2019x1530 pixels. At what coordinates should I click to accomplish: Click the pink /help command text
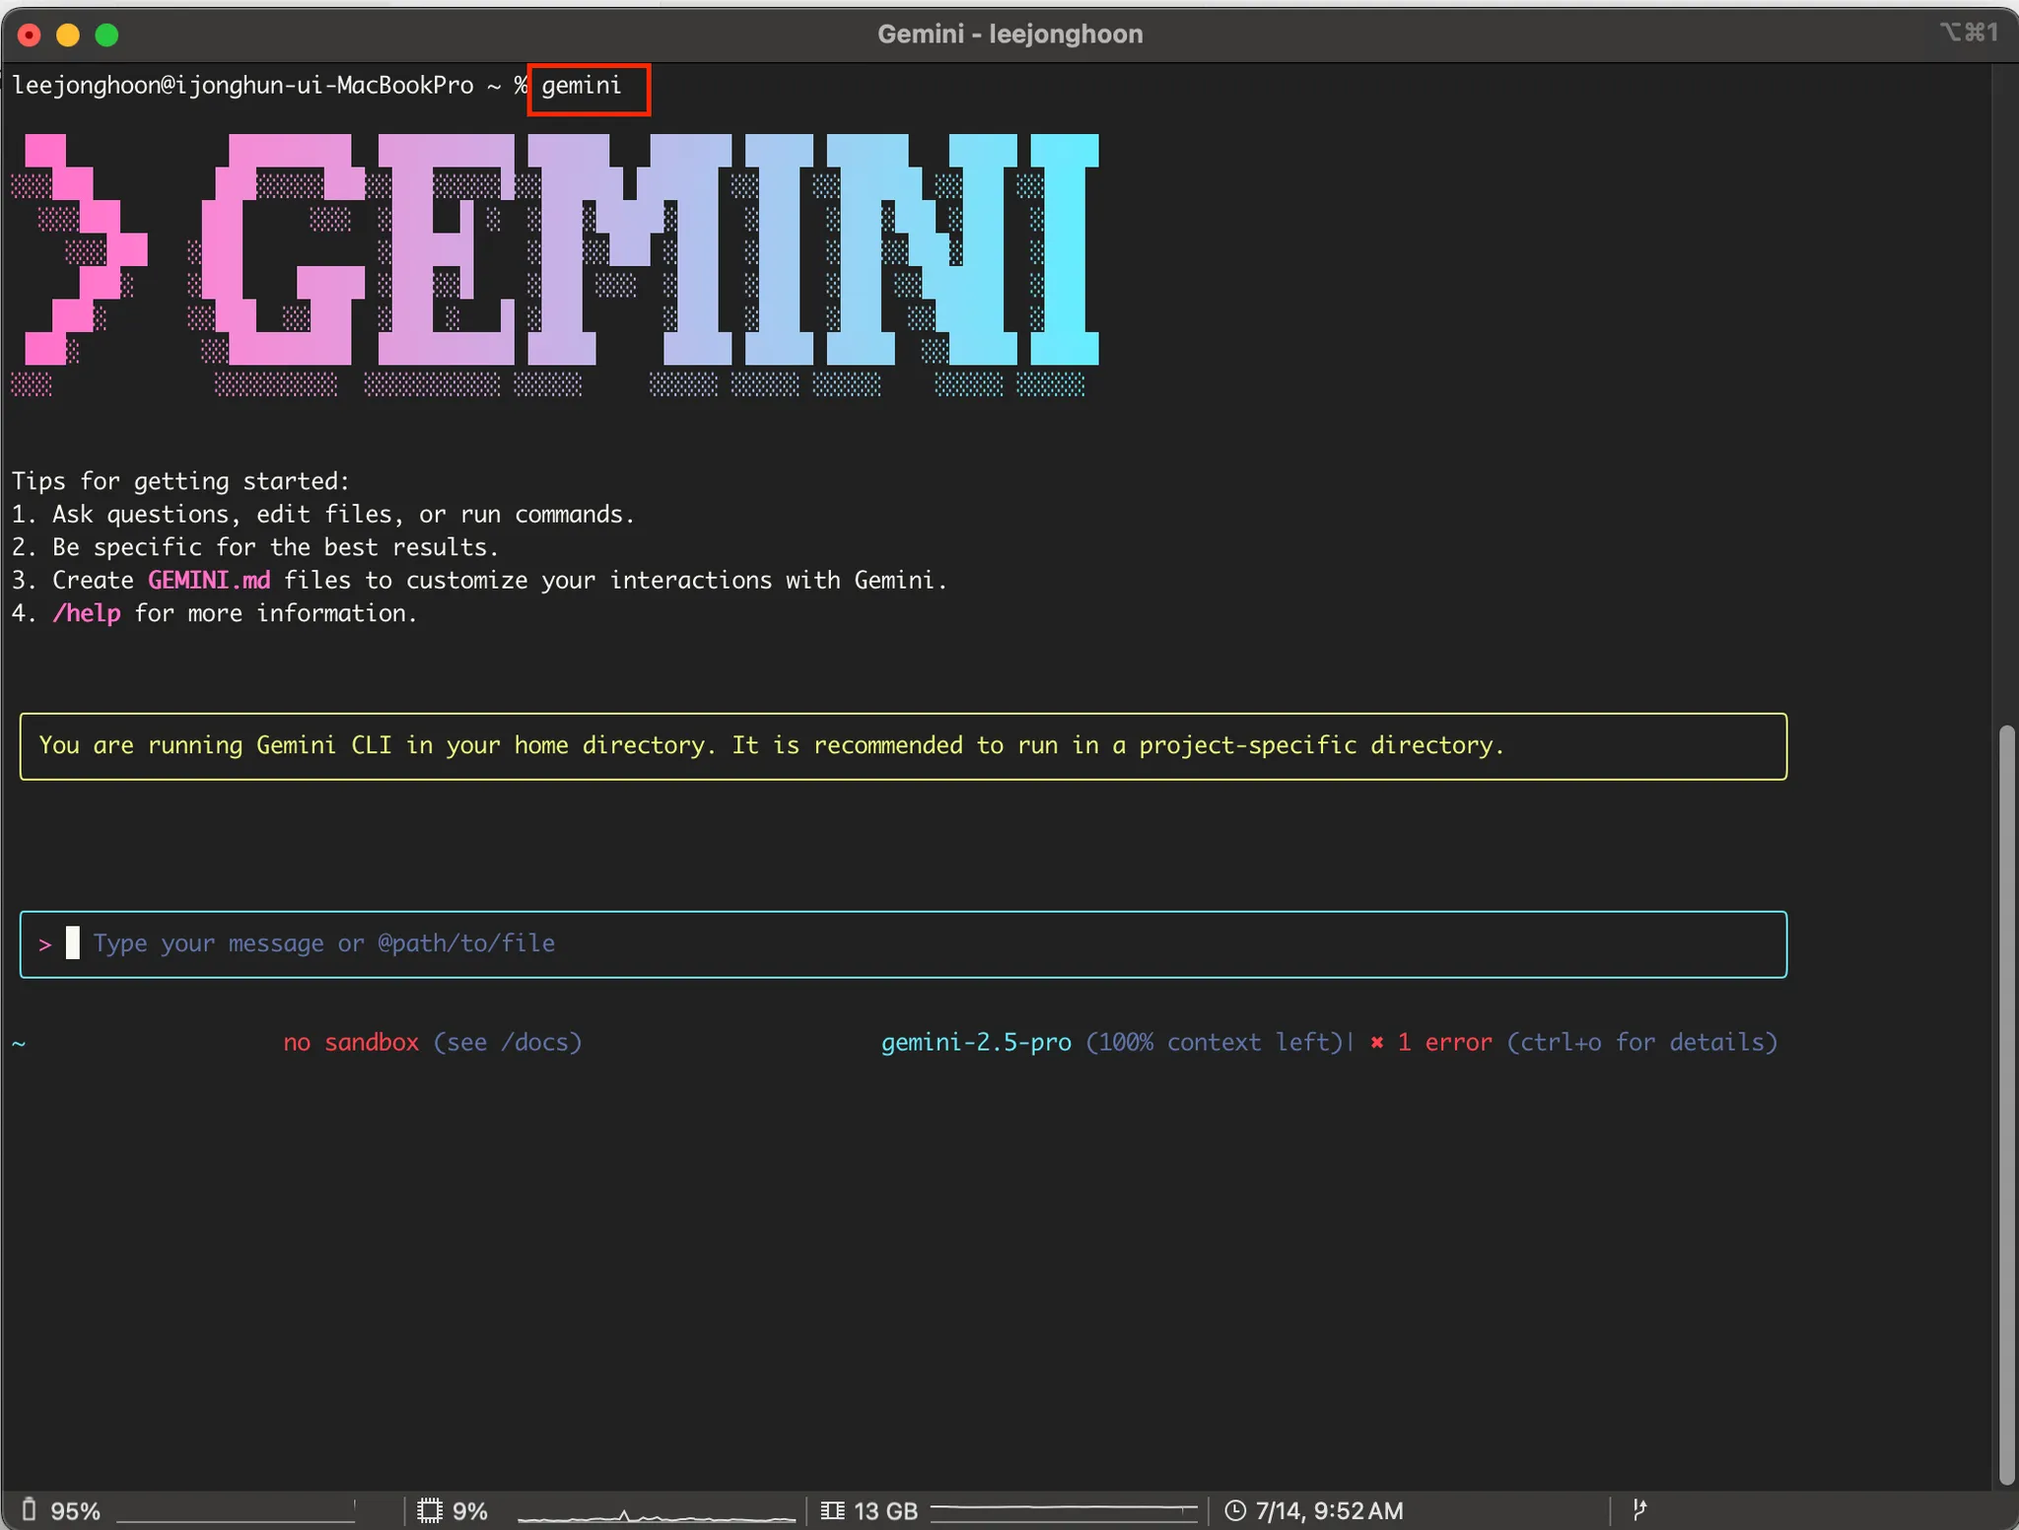point(87,613)
